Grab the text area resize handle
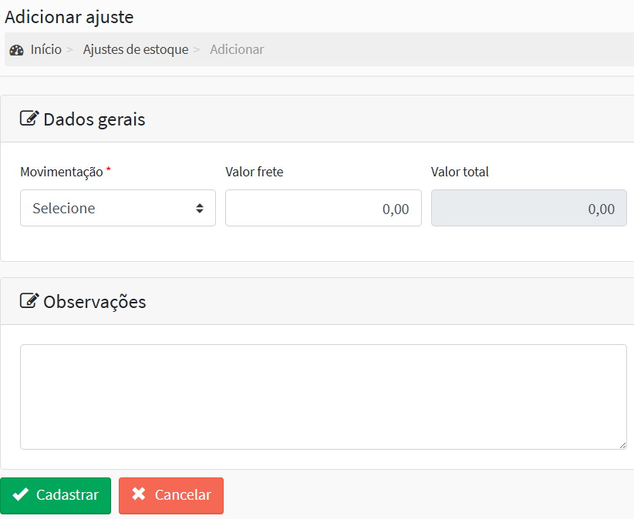 tap(622, 445)
